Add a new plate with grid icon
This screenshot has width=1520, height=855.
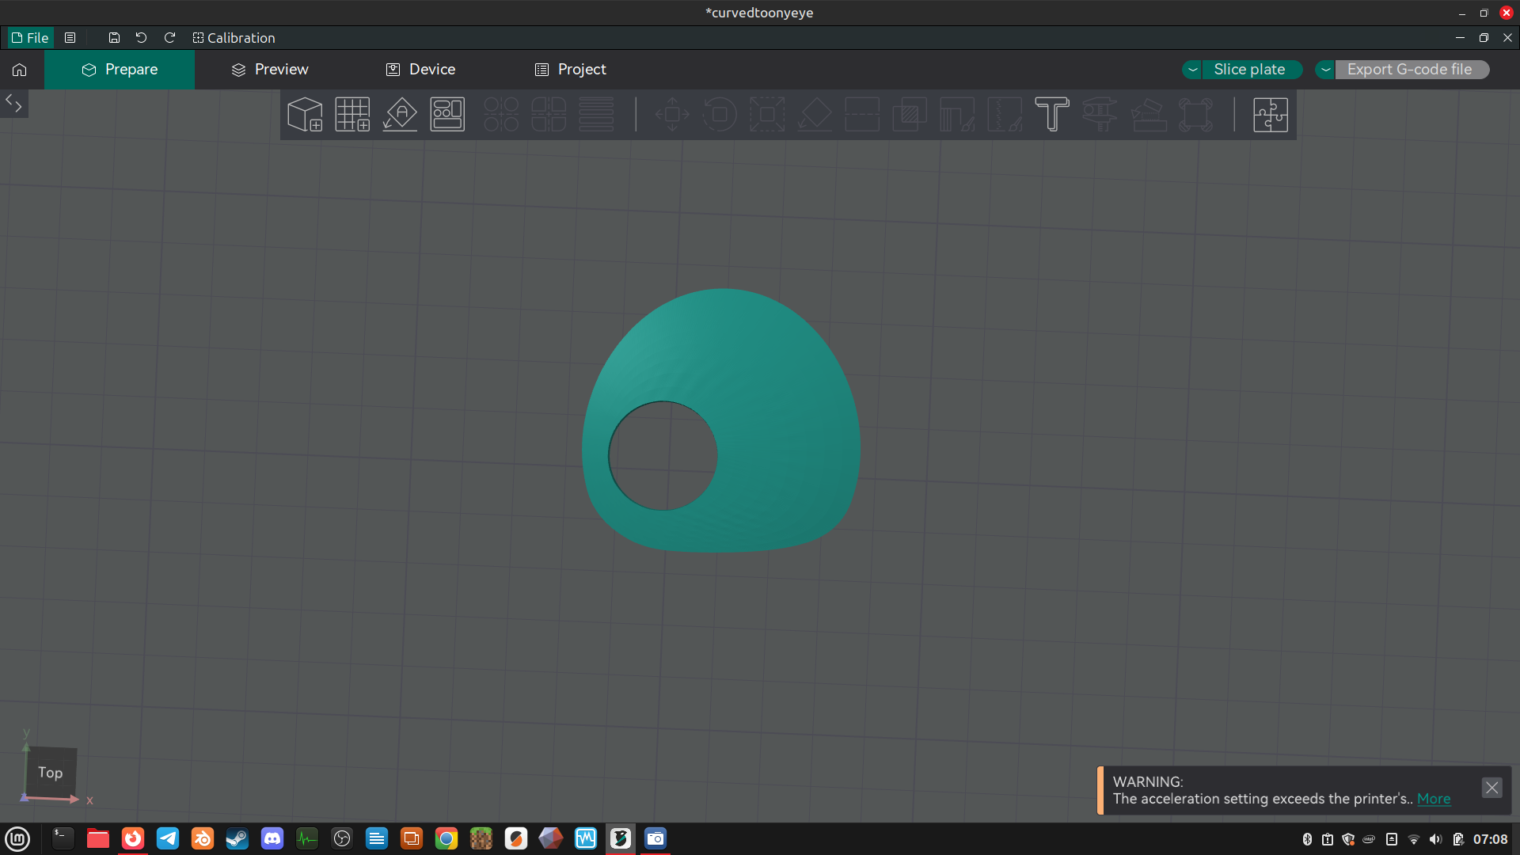352,115
